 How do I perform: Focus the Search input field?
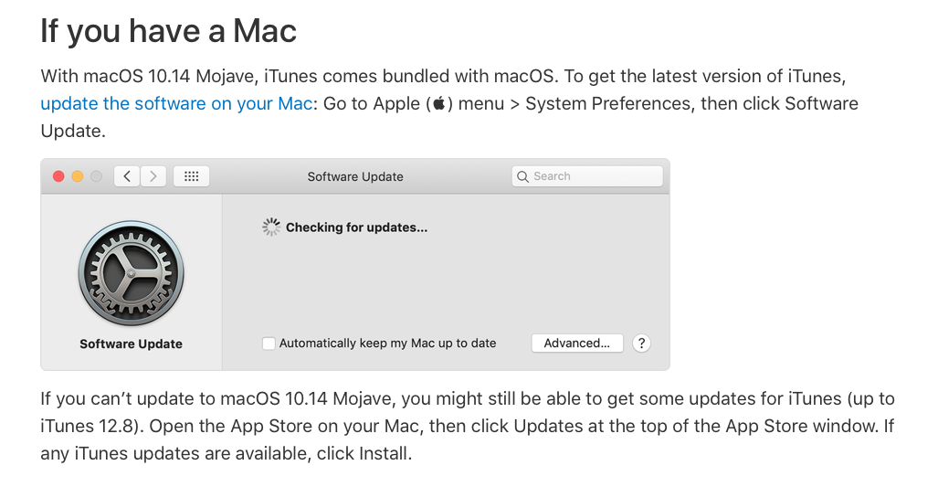tap(587, 176)
